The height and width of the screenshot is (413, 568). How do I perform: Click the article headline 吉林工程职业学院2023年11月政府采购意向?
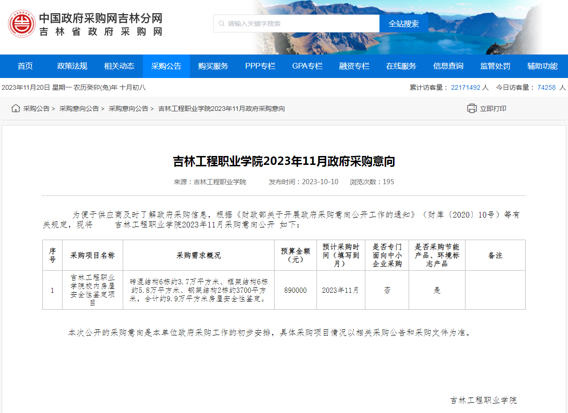point(284,162)
